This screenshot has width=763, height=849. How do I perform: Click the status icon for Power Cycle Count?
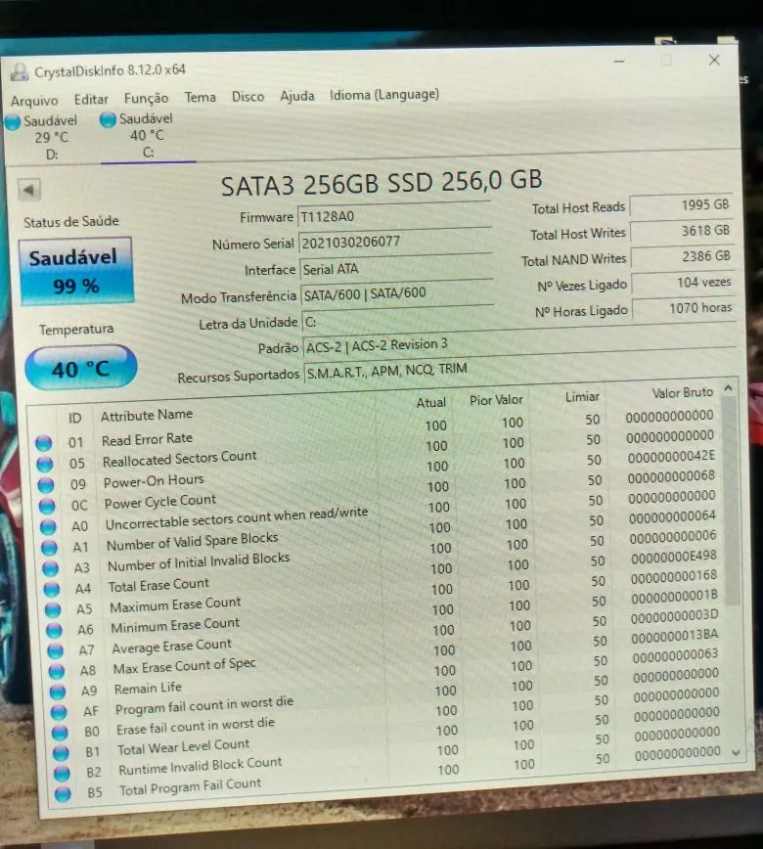coord(47,506)
